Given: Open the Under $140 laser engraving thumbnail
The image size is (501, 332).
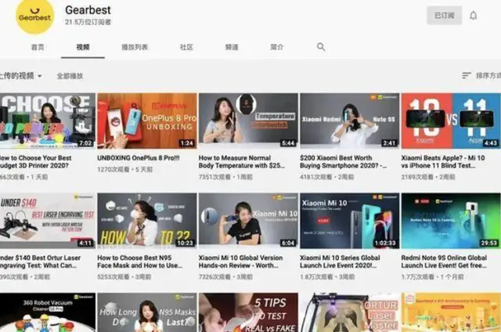Looking at the screenshot, I should pyautogui.click(x=48, y=221).
